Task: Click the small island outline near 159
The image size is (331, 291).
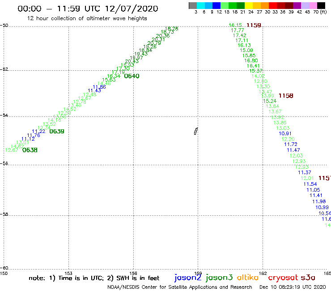Action: coord(196,131)
